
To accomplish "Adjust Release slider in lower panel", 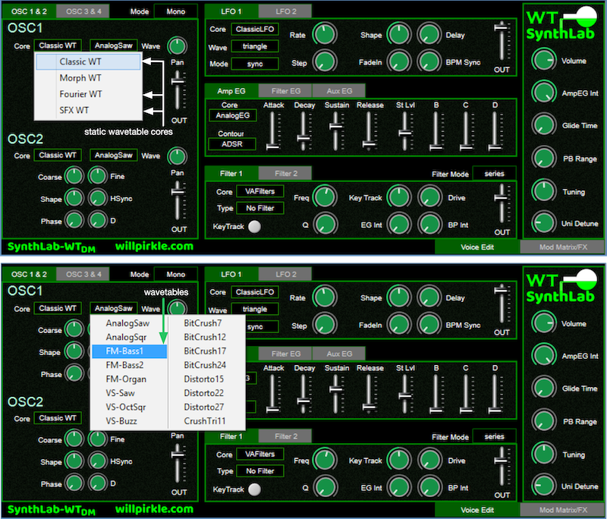I will [x=369, y=393].
